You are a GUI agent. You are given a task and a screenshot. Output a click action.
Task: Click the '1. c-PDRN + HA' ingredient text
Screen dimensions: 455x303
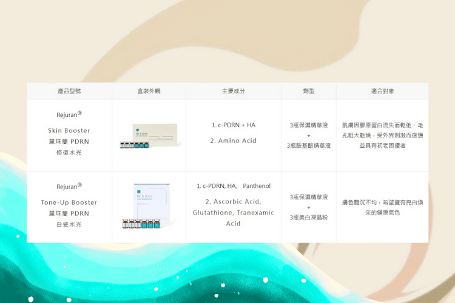tap(234, 125)
